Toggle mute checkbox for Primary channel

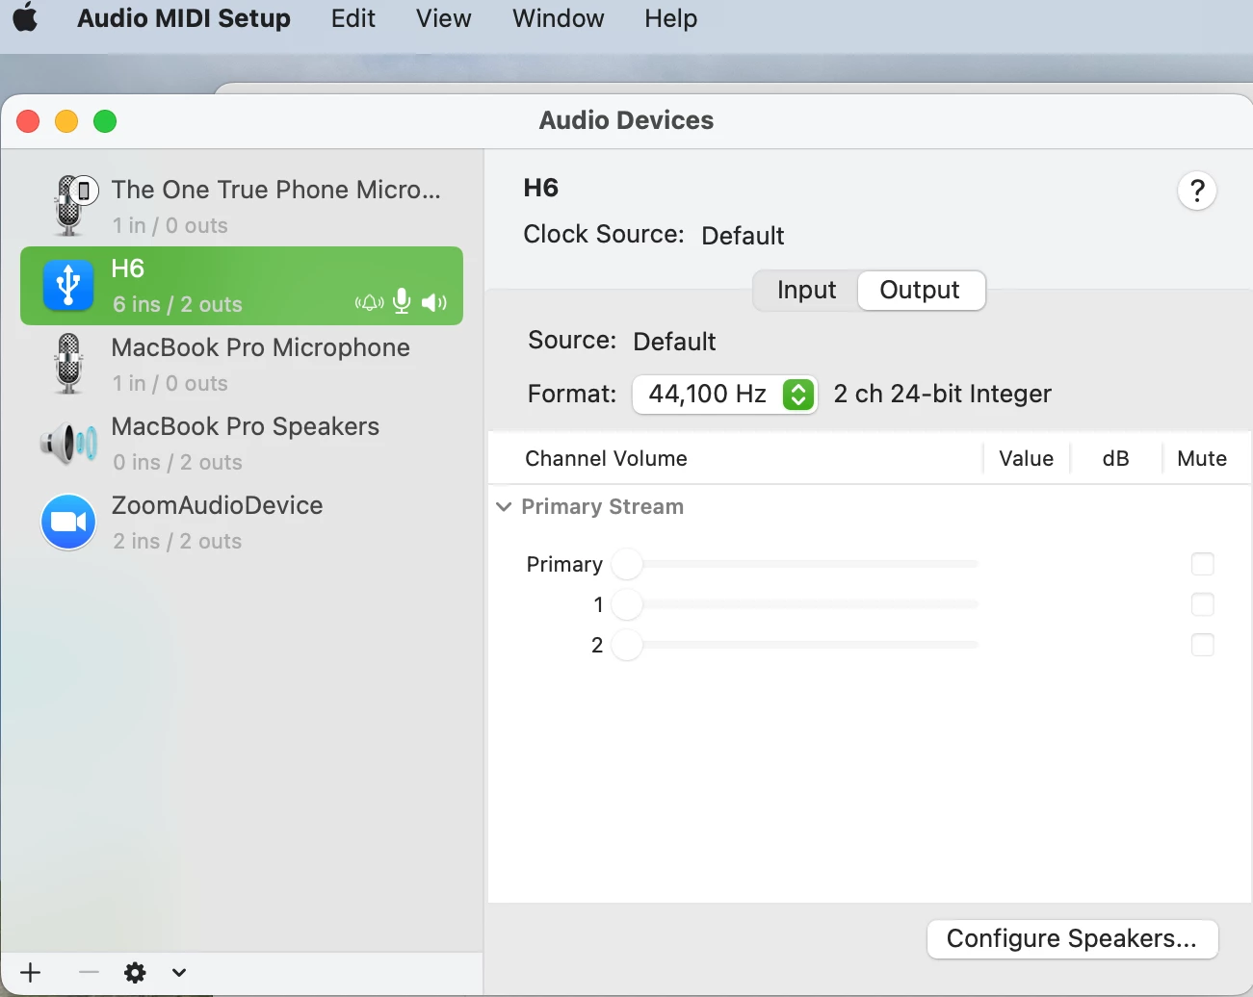coord(1203,564)
